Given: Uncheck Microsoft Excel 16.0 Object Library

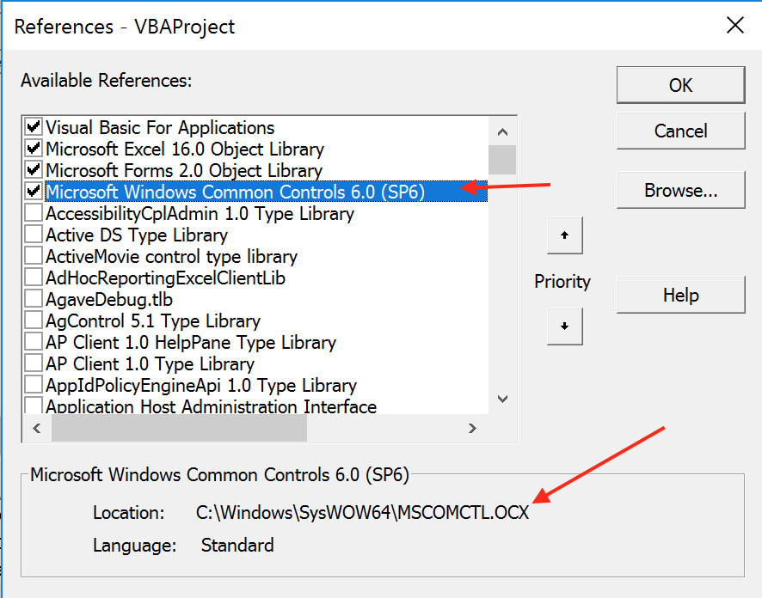Looking at the screenshot, I should pyautogui.click(x=33, y=149).
